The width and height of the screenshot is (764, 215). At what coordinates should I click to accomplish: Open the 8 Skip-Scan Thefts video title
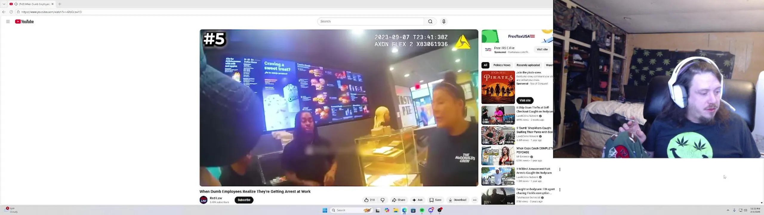tap(535, 110)
